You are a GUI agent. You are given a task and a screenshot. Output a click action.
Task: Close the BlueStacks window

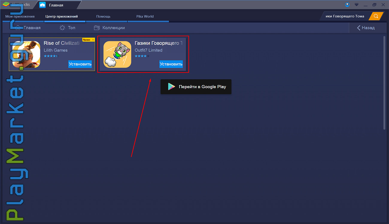pyautogui.click(x=383, y=5)
